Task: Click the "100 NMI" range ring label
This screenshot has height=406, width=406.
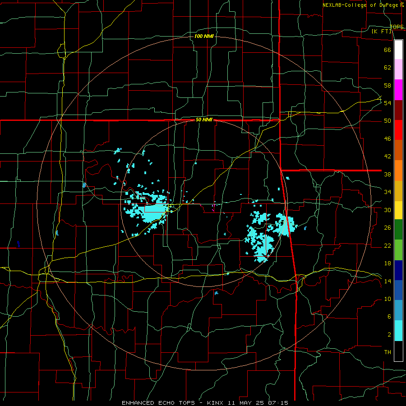Action: 204,36
